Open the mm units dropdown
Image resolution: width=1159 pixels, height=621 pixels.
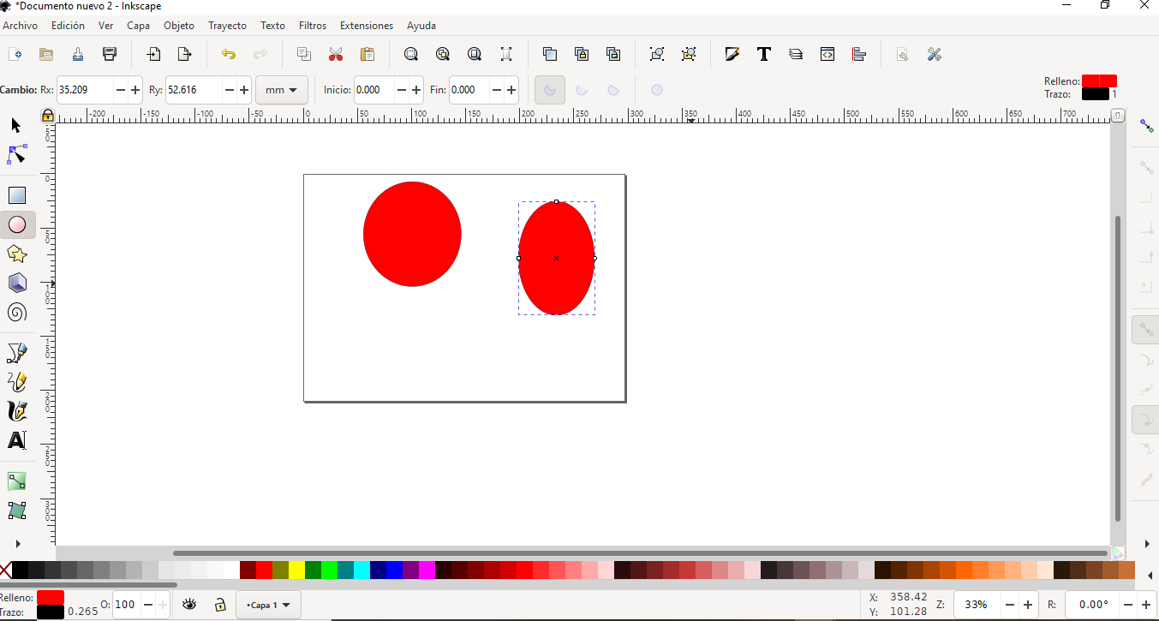(x=282, y=90)
